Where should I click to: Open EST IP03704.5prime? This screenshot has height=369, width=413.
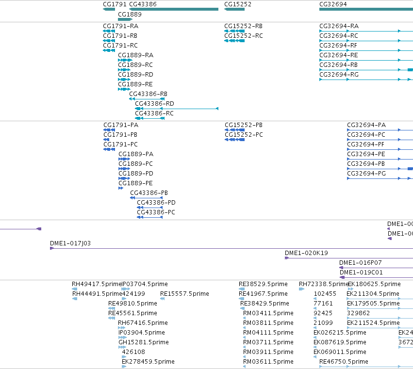145,284
